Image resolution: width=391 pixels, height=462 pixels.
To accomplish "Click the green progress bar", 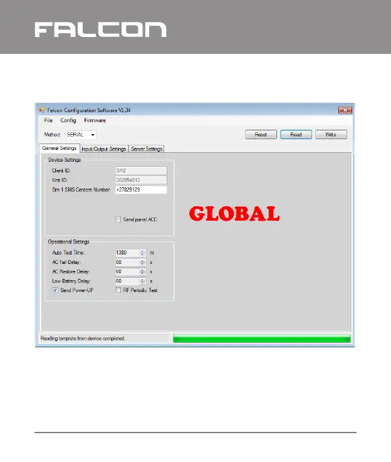I will [x=262, y=339].
